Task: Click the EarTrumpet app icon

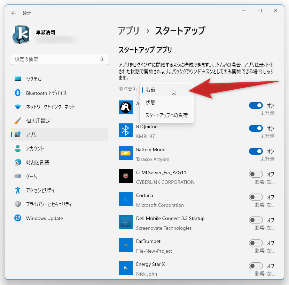Action: [125, 245]
